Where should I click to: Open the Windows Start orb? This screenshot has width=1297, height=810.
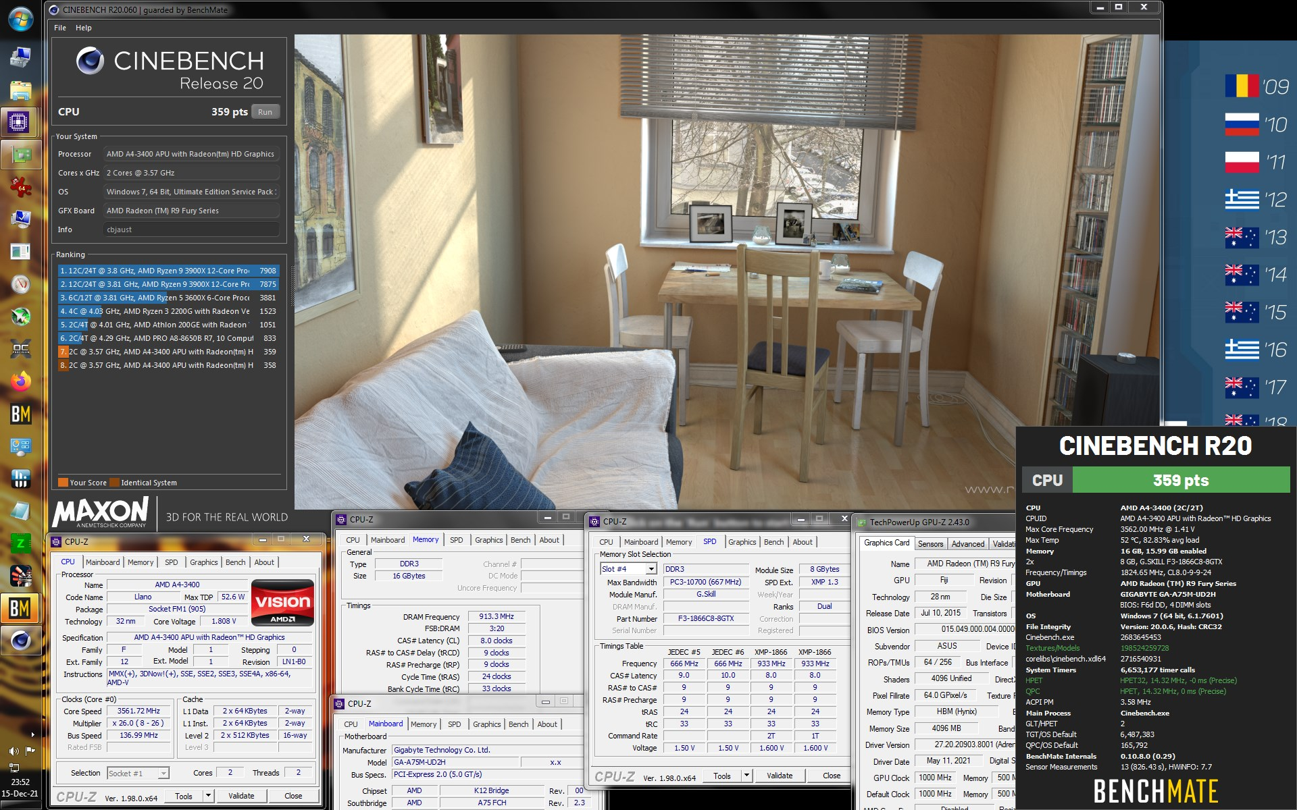[x=20, y=18]
